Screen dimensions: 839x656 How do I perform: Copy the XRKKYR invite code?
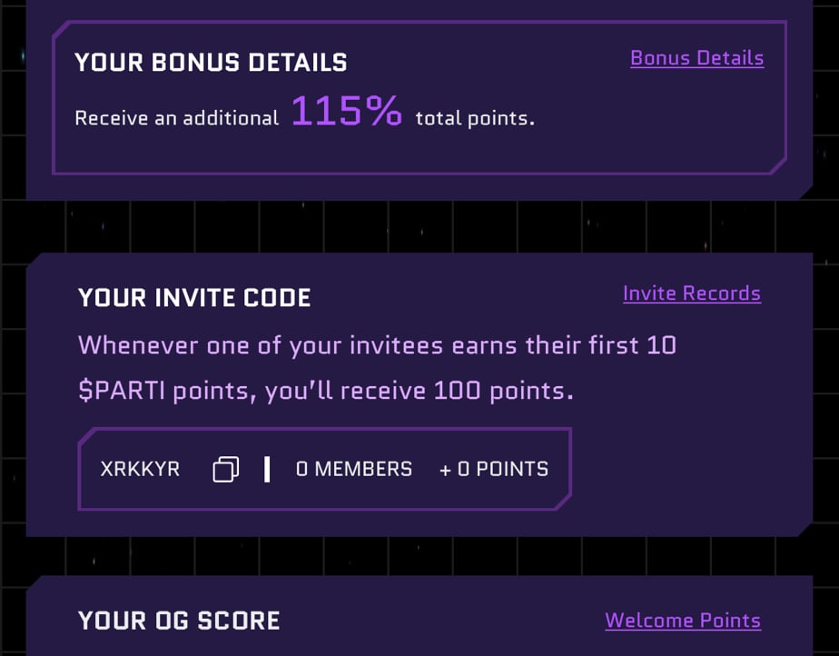tap(226, 470)
